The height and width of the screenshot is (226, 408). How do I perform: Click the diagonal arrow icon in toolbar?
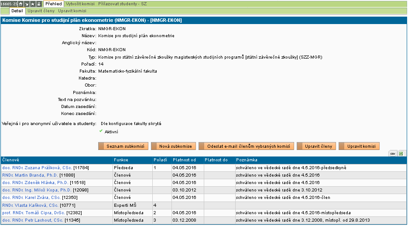coord(27,4)
